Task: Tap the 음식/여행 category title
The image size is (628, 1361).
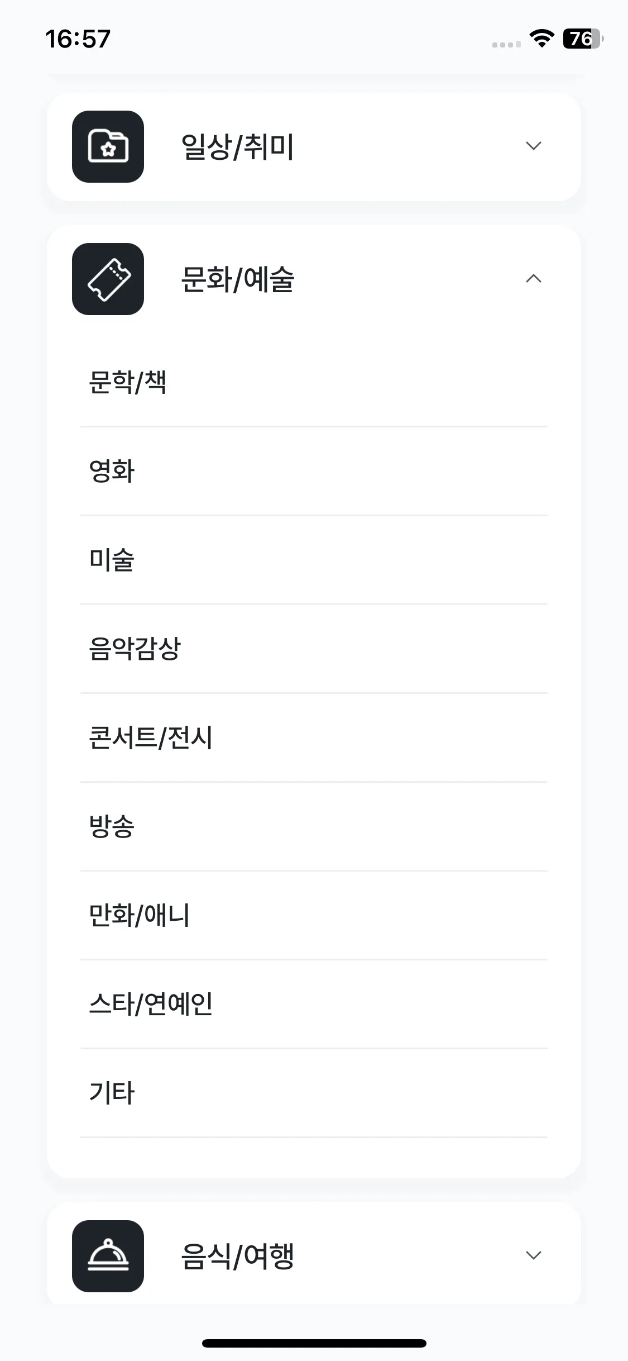Action: (x=237, y=1257)
